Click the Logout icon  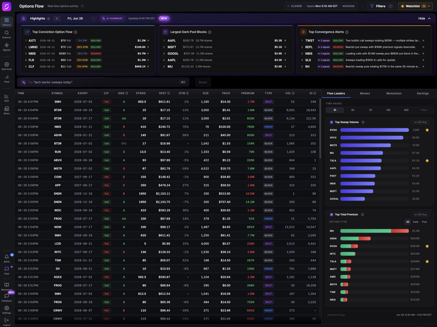7,322
